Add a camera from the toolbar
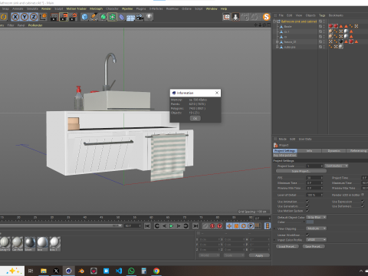Image resolution: width=368 pixels, height=276 pixels. coord(140,17)
